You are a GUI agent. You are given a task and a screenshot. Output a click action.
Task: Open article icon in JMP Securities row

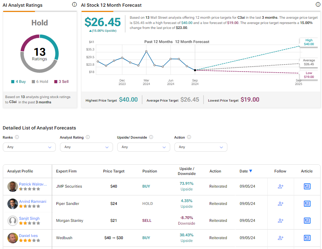pos(307,186)
